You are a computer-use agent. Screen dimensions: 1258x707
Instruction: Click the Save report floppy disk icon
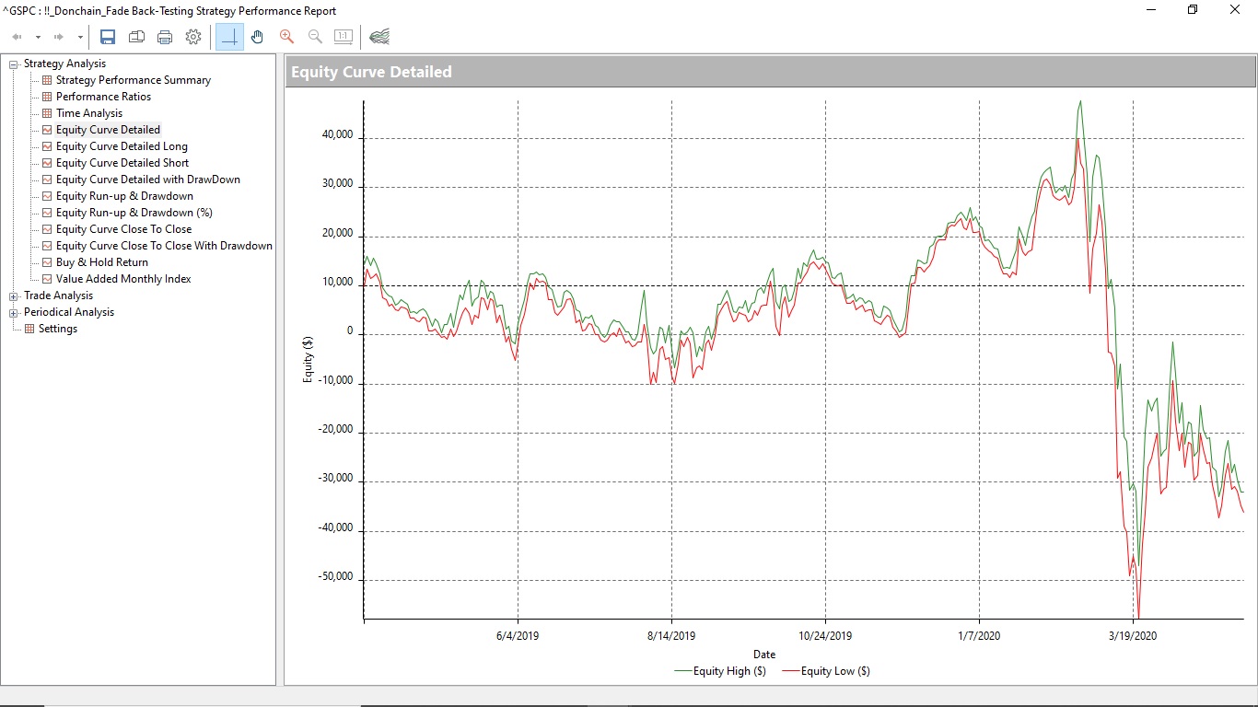click(x=108, y=37)
